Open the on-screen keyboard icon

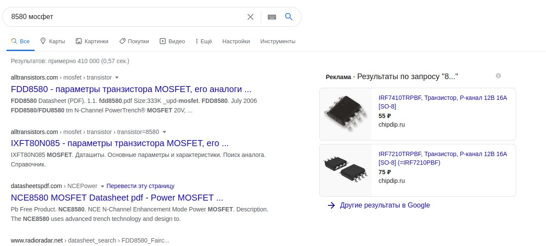(272, 17)
